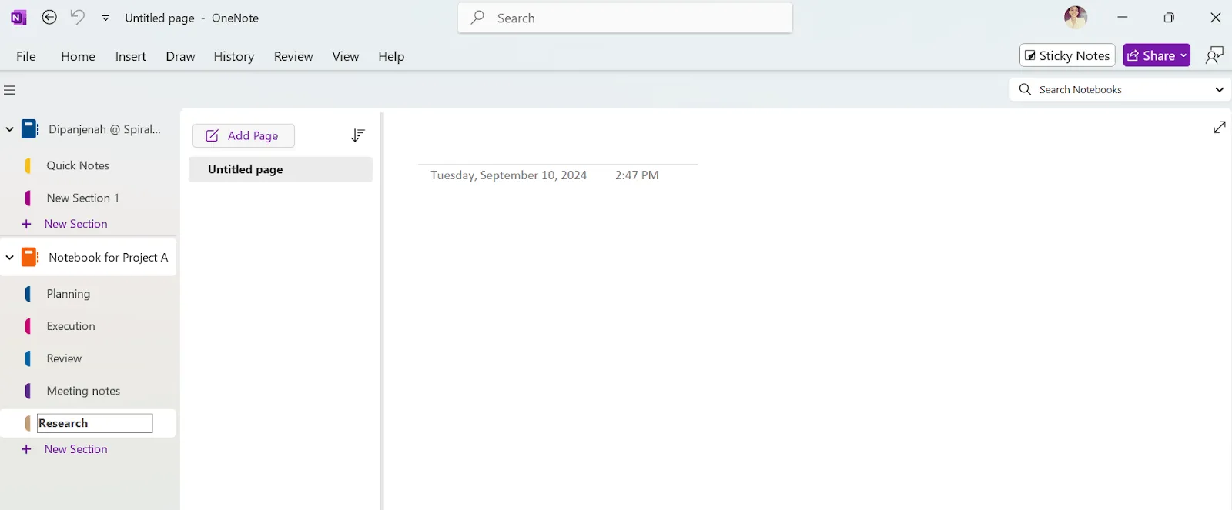Image resolution: width=1232 pixels, height=510 pixels.
Task: Open the user account profile picture
Action: (1075, 17)
